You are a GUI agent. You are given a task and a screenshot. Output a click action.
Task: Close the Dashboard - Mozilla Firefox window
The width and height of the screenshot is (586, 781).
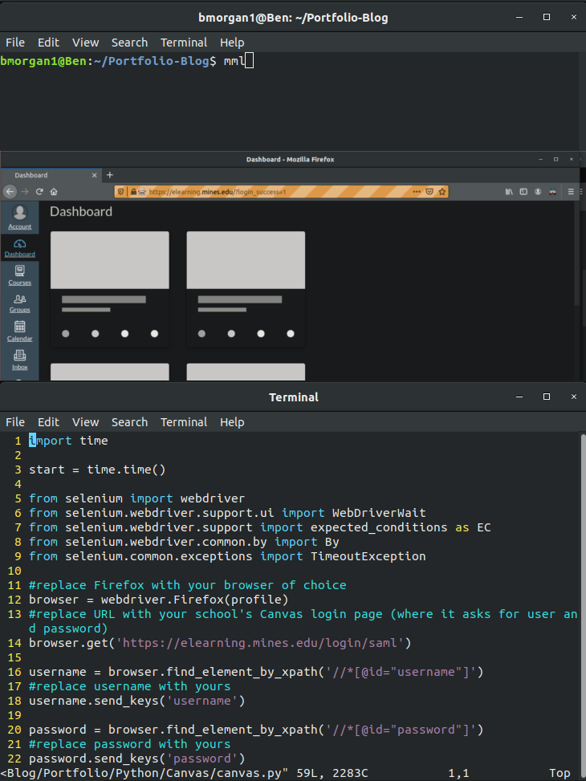[571, 160]
